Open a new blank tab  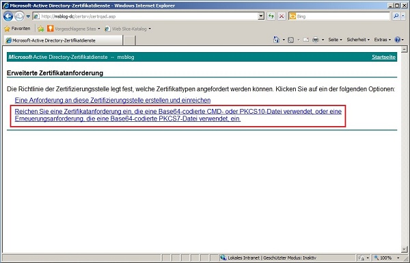click(129, 40)
